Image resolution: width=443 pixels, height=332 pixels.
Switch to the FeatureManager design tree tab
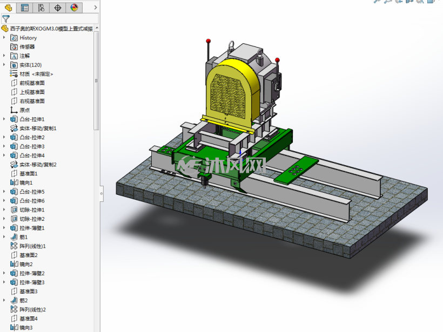pos(8,8)
